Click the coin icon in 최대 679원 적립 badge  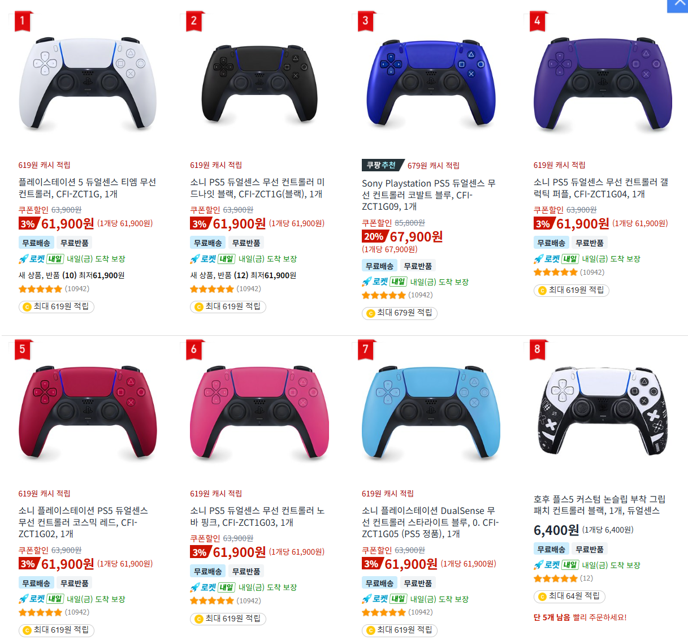click(370, 313)
